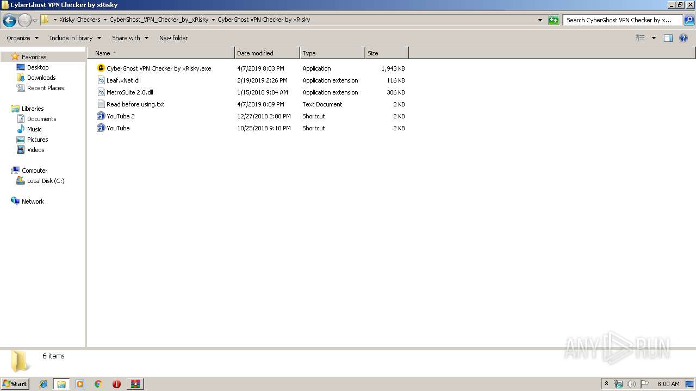Select the MetroSuite 2.0.dll file icon
696x391 pixels.
click(101, 92)
